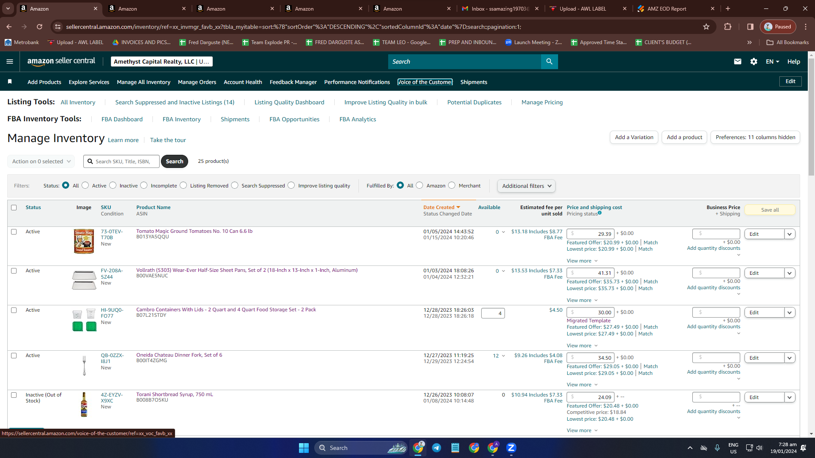Open Edit dropdown arrow for Torani Syrup
This screenshot has width=815, height=458.
(x=790, y=397)
